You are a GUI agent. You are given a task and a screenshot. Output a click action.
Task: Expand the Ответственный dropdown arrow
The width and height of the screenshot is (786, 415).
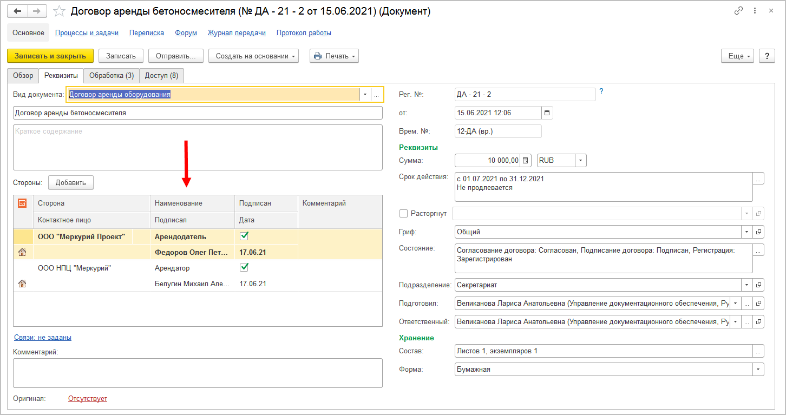point(736,322)
